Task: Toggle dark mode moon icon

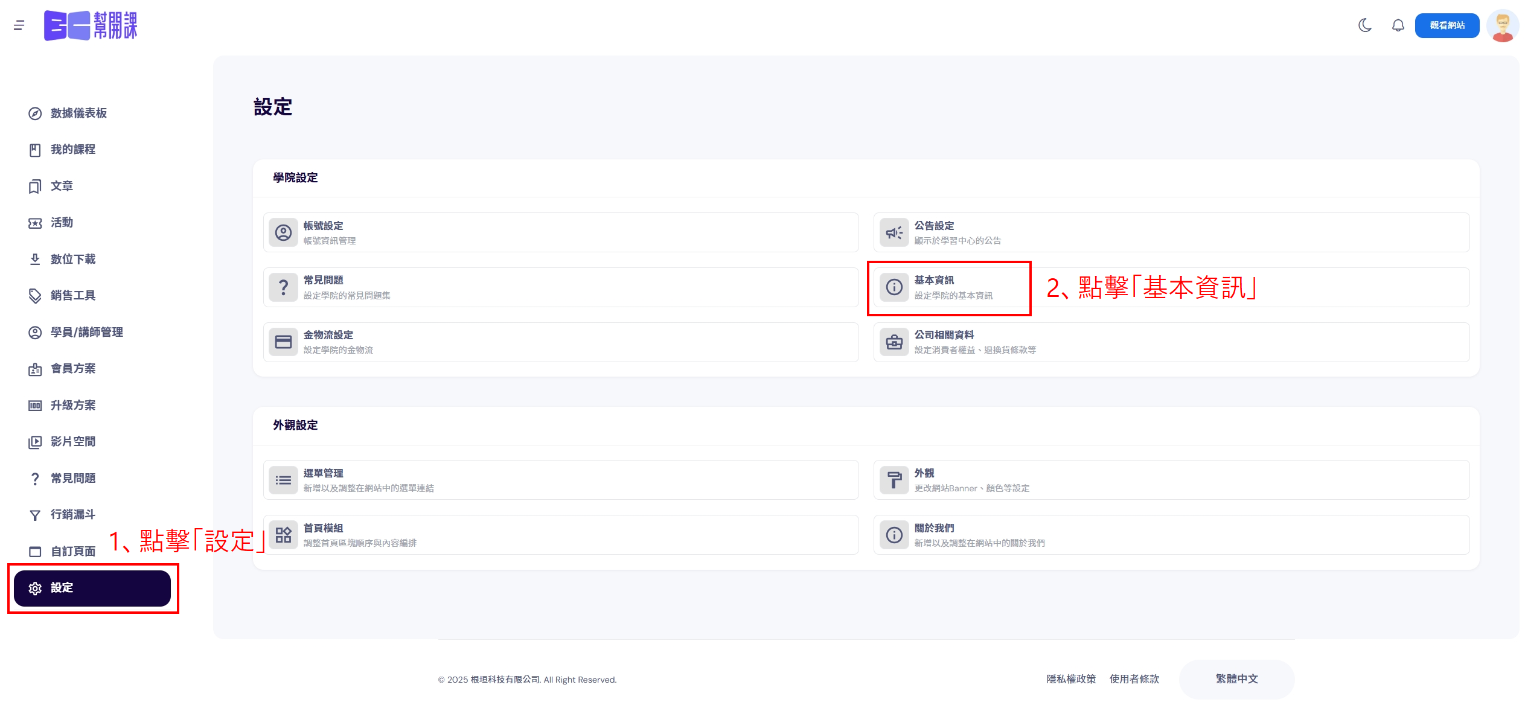Action: [1364, 25]
